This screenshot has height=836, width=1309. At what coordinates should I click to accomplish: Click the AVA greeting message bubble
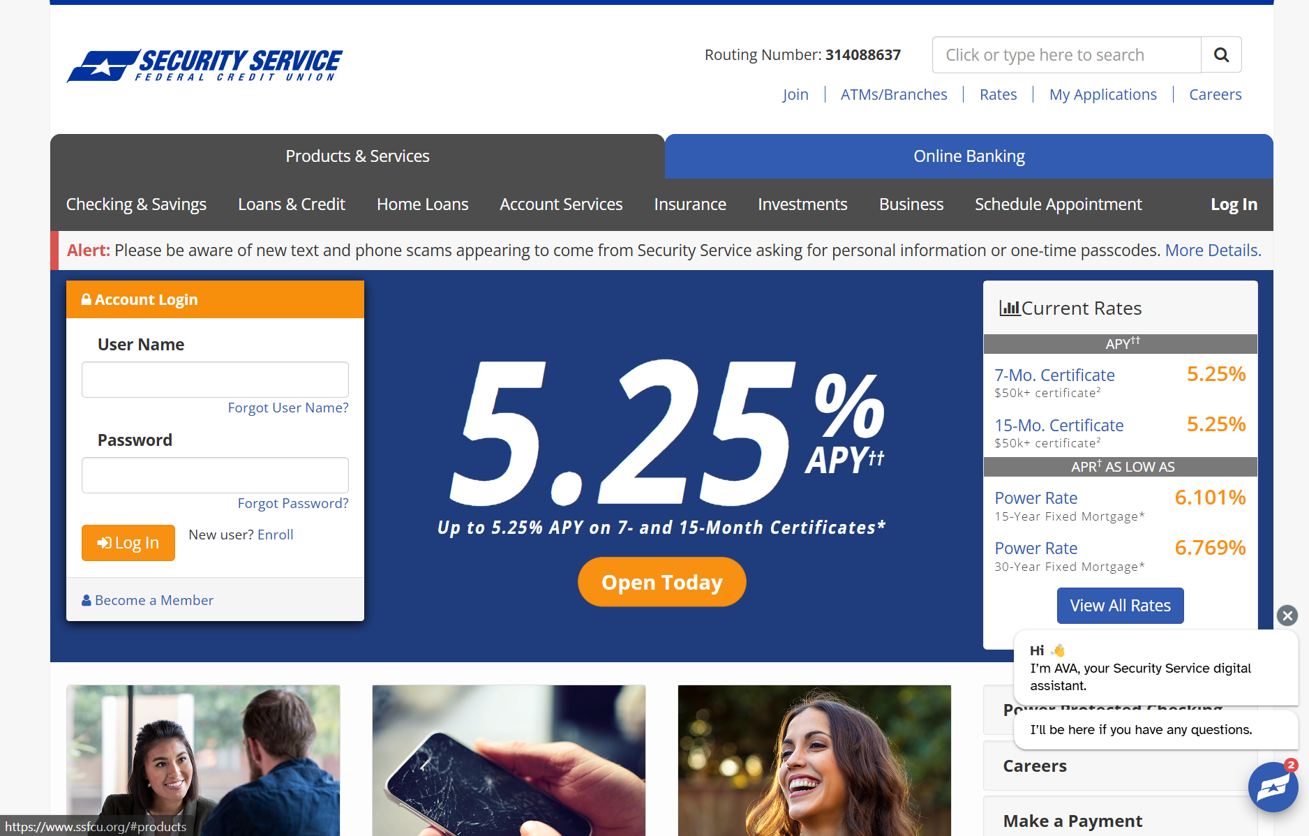point(1155,668)
